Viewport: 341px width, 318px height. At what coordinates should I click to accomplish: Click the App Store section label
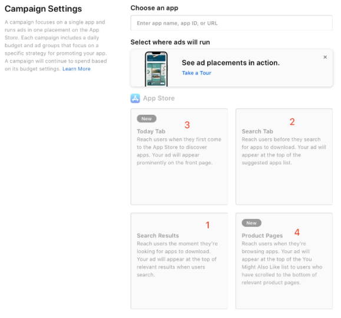[159, 98]
